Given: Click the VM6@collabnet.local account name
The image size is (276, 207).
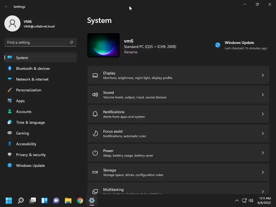Looking at the screenshot, I should click(x=39, y=26).
